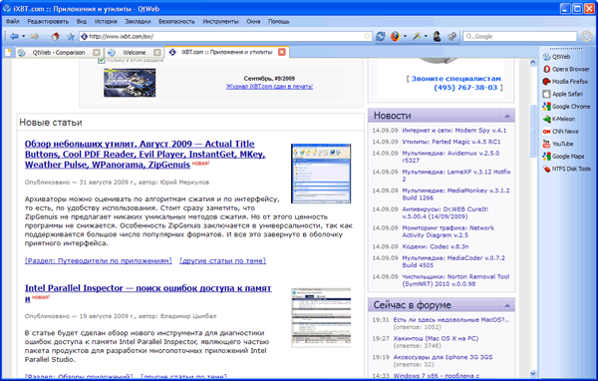
Task: Open the Инструменты menu
Action: 220,21
